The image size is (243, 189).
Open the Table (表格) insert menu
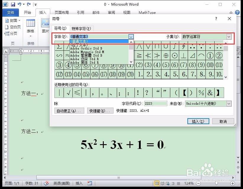coord(30,28)
